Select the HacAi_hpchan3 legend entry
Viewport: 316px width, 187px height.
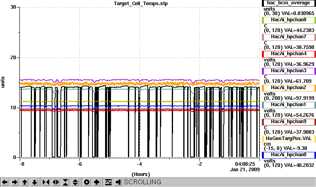tap(289, 71)
